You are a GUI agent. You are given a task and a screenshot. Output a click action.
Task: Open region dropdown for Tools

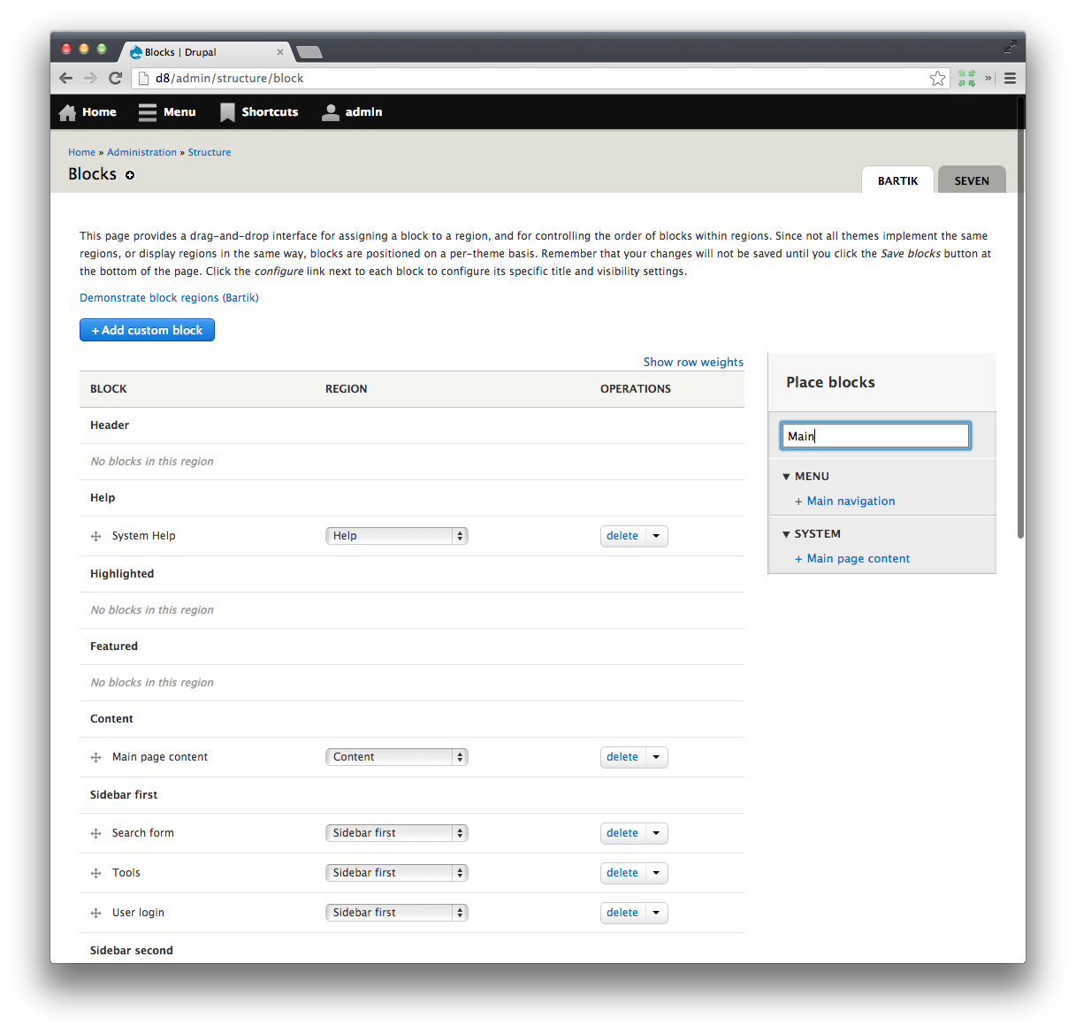[397, 873]
